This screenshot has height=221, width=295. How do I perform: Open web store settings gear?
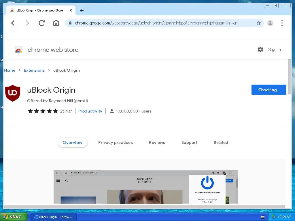coord(260,49)
